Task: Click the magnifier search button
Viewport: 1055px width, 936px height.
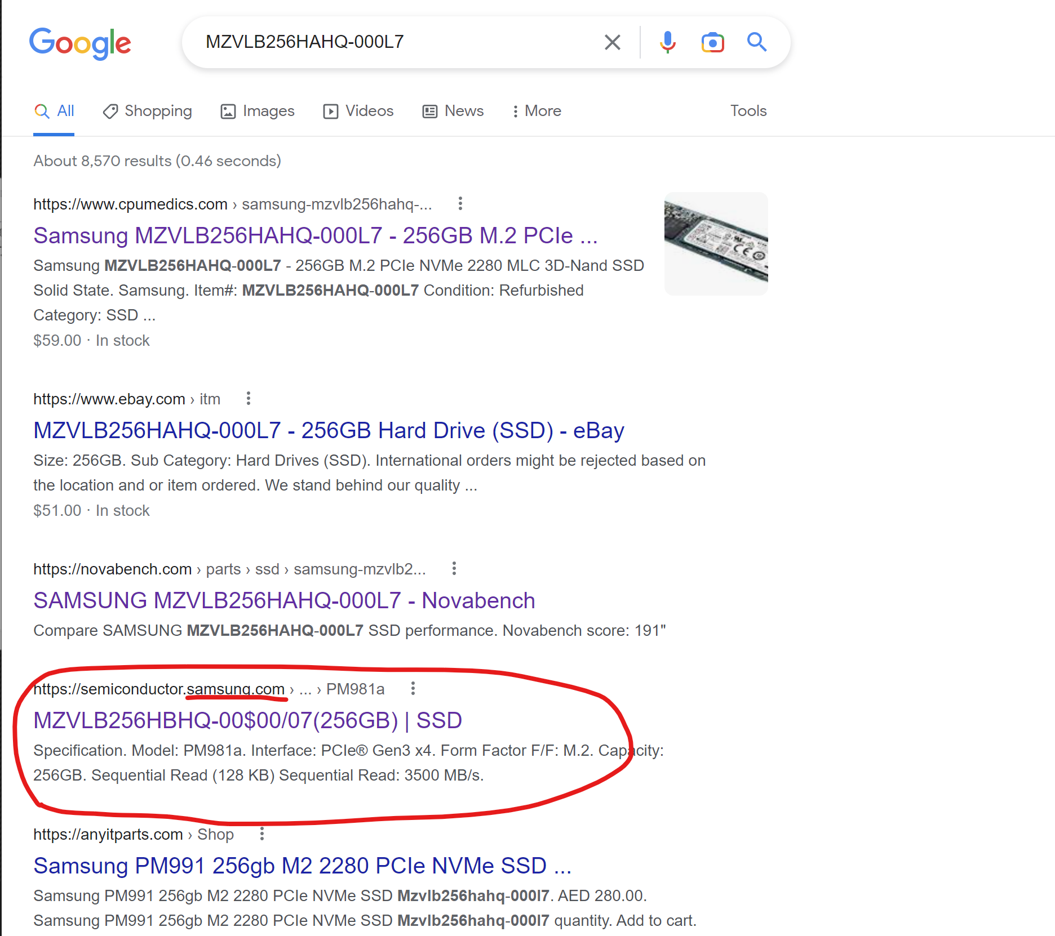Action: pyautogui.click(x=757, y=42)
